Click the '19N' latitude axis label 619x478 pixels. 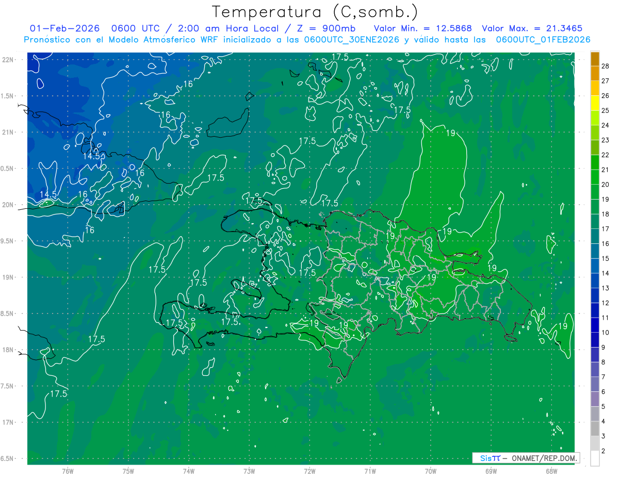8,277
